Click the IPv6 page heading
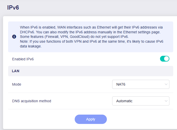This screenshot has width=177, height=130. [13, 8]
